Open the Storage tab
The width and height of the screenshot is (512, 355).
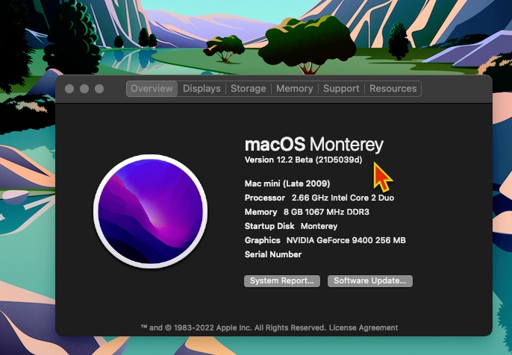(x=248, y=89)
